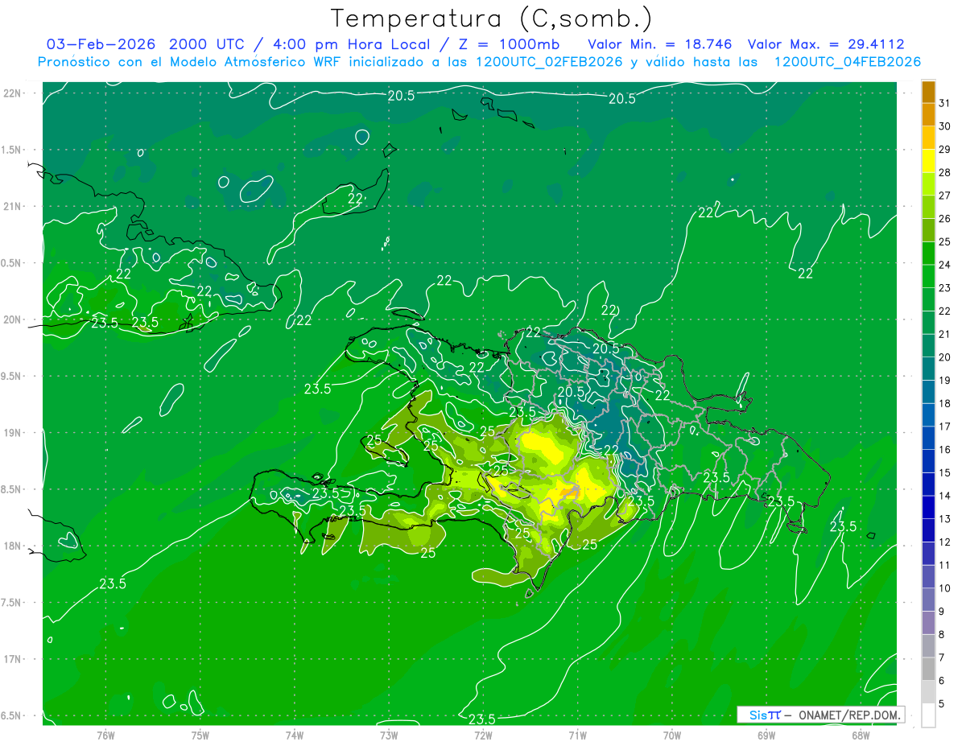This screenshot has width=966, height=746.
Task: Click the color bar tick label '21'
Action: pyautogui.click(x=945, y=334)
